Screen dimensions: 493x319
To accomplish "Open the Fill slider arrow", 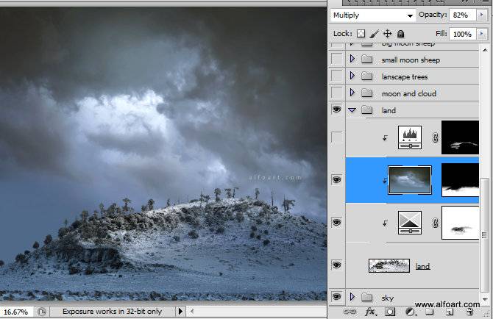I will 481,34.
